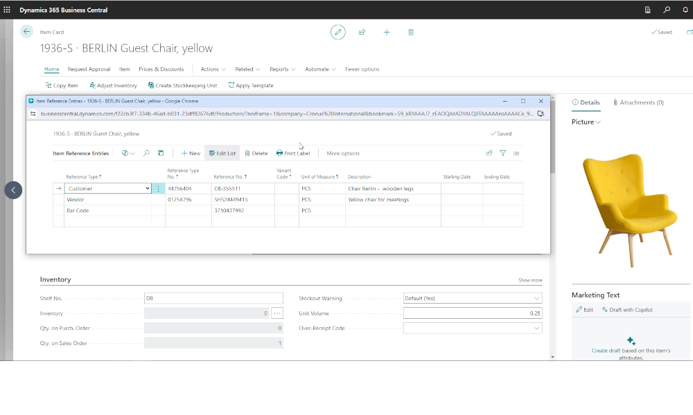This screenshot has height=415, width=693.
Task: Click the search icon in Item Reference Entries
Action: [x=146, y=153]
